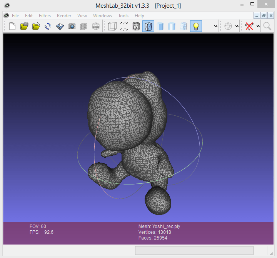Expand overflow chevron before the magnifier icon

coord(258,27)
